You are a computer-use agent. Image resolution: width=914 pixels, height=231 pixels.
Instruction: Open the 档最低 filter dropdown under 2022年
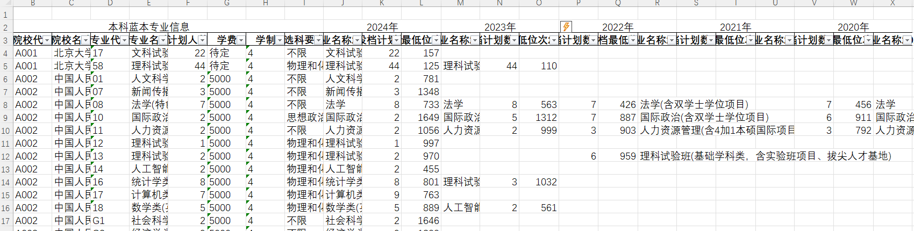pos(633,40)
